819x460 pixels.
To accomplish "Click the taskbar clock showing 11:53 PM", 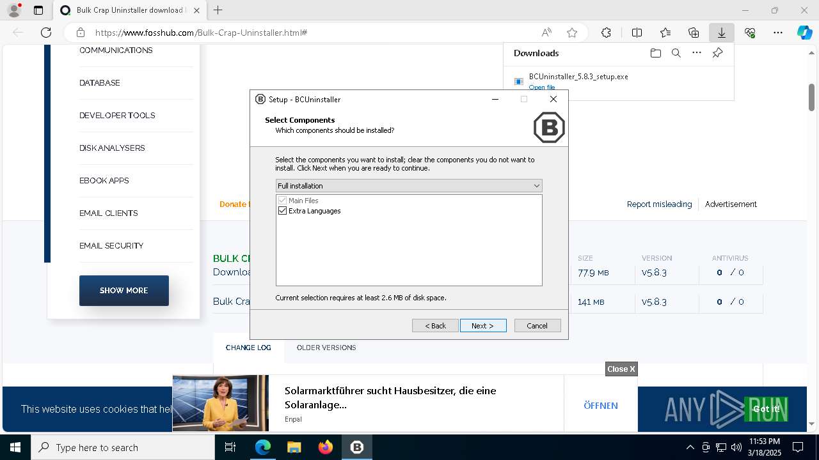I will tap(764, 447).
